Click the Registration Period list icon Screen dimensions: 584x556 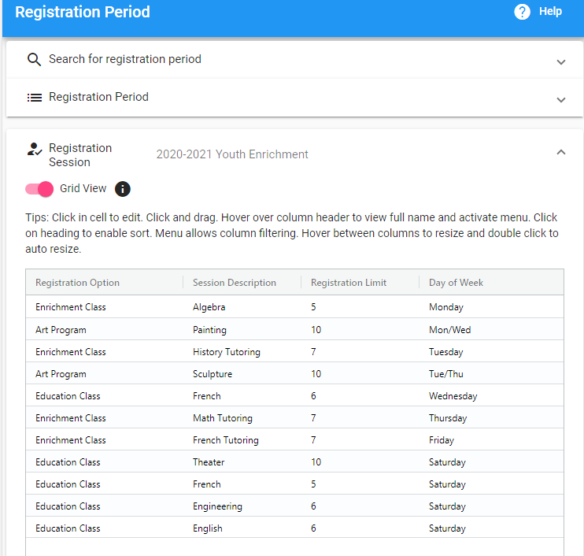click(x=34, y=98)
